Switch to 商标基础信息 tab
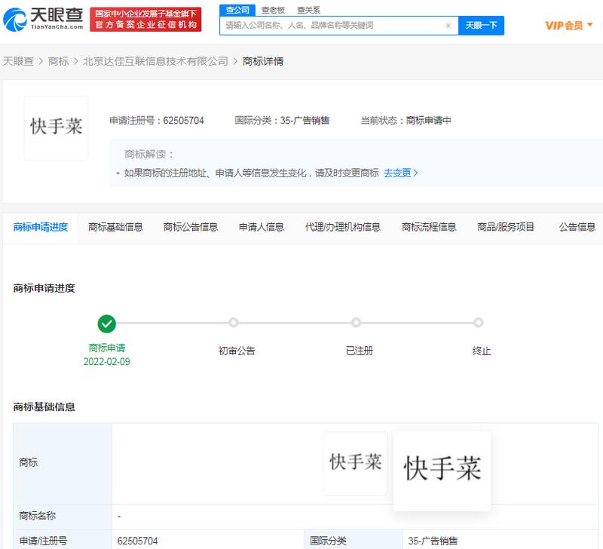The image size is (603, 549). click(x=115, y=228)
